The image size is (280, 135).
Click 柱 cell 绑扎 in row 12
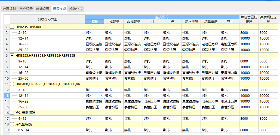[152, 90]
